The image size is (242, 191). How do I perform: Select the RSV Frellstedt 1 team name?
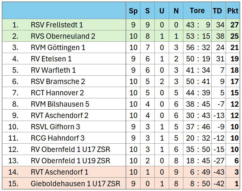coord(57,25)
